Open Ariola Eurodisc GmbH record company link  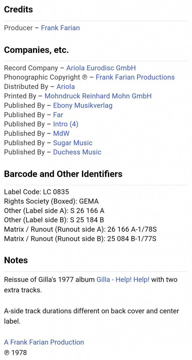coord(101,68)
